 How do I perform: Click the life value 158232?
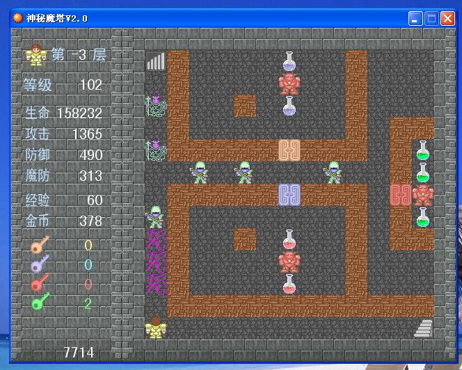[79, 113]
